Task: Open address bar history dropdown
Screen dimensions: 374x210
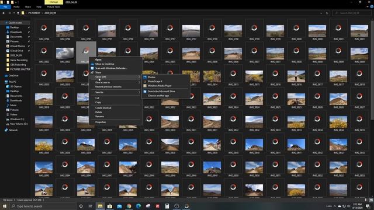Action: pyautogui.click(x=321, y=13)
